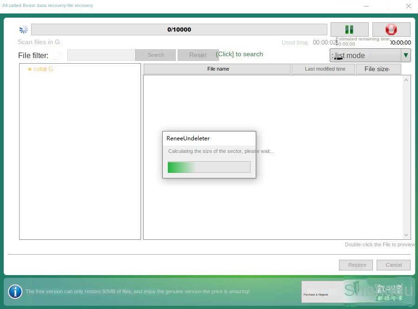Open the list mode dropdown
Screen dimensions: 418x309
click(x=365, y=55)
